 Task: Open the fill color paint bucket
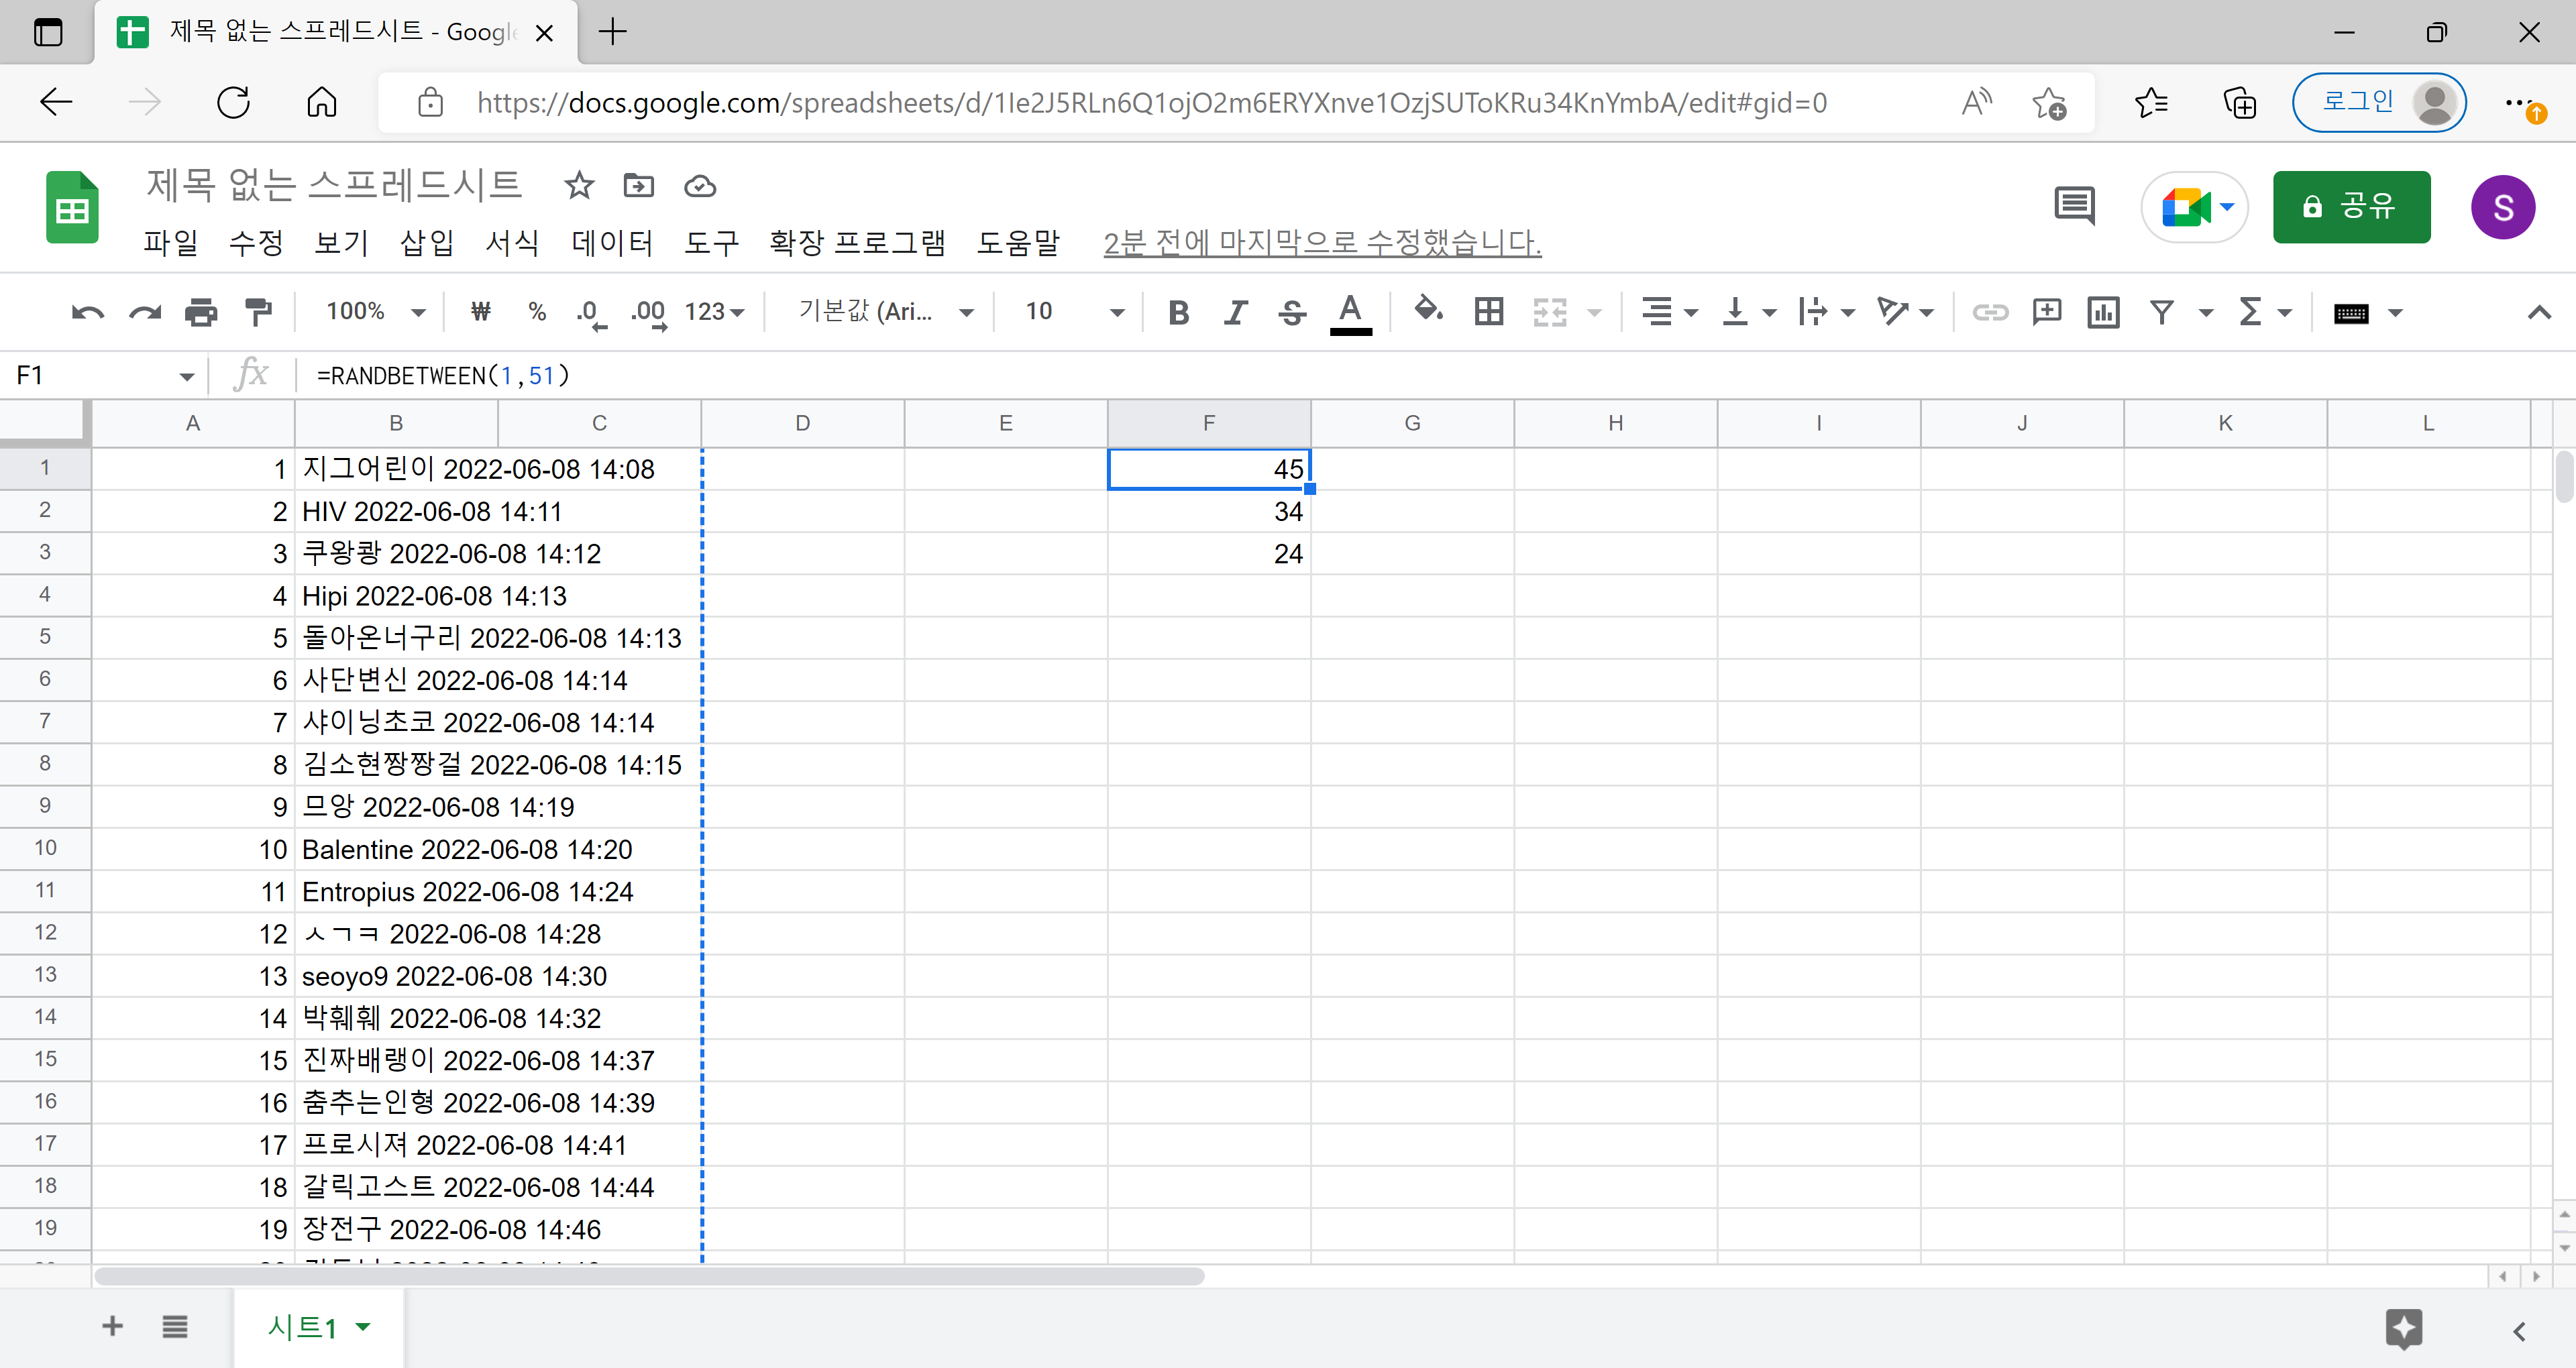tap(1427, 312)
